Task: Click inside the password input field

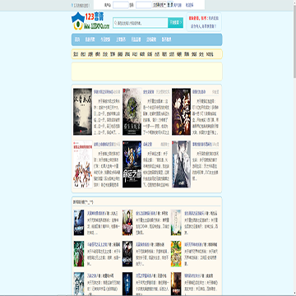Action: coord(144,5)
